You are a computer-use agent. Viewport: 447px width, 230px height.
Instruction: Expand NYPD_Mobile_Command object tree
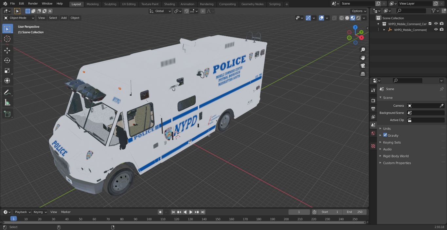click(x=384, y=30)
